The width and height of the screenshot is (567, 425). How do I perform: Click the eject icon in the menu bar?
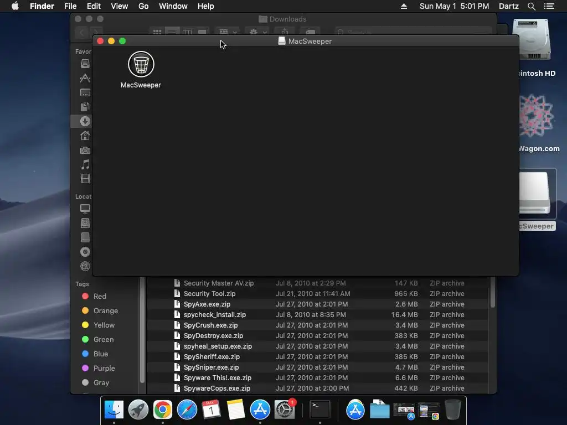404,6
